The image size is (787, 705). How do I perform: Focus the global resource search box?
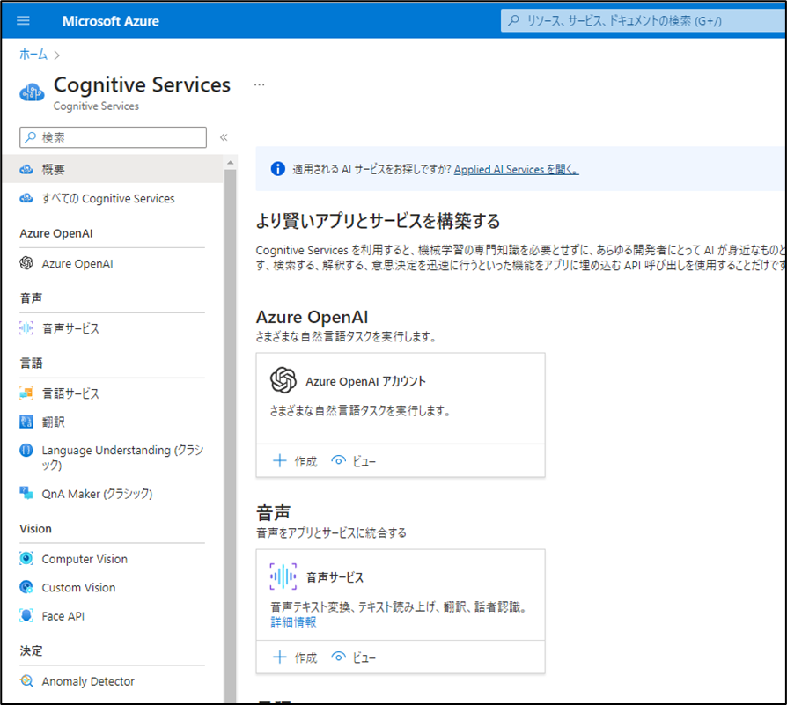[644, 20]
